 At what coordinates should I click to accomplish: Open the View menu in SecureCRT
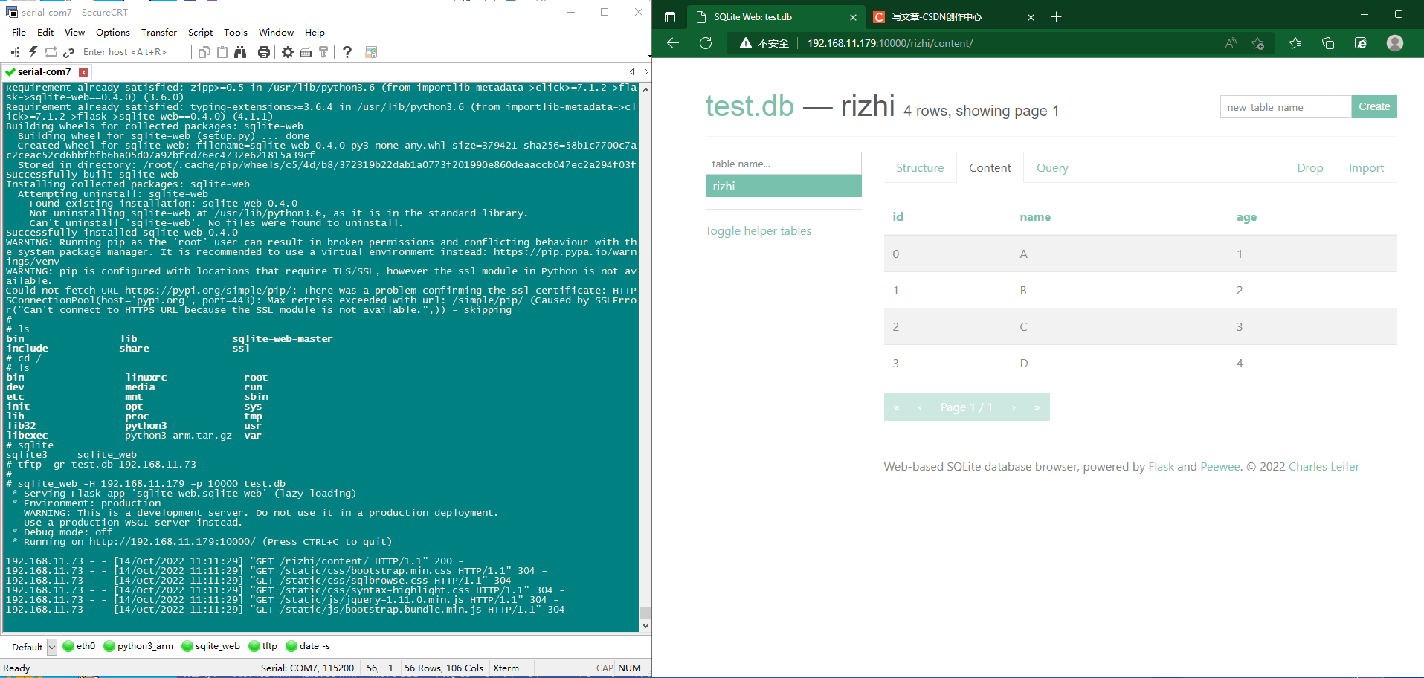(74, 33)
